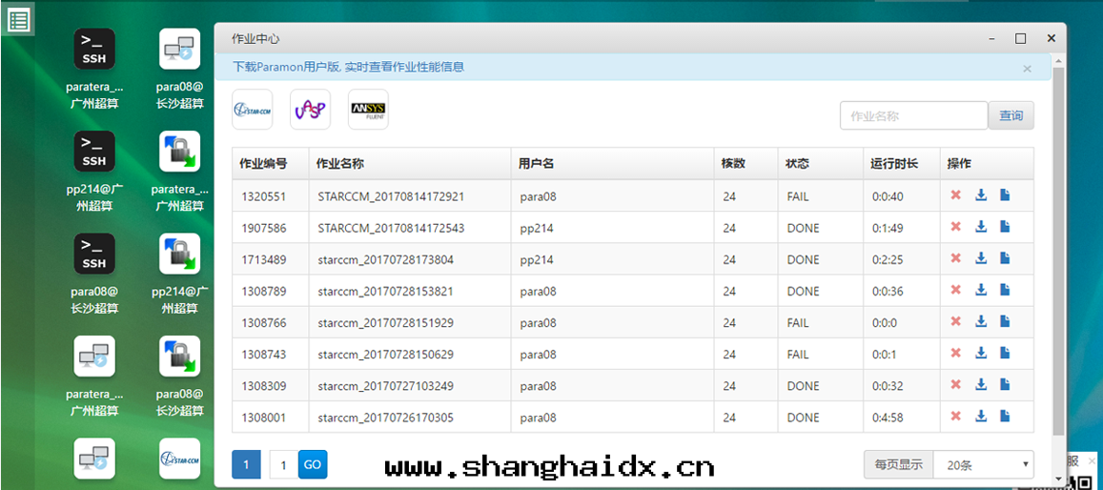Open file icon for job 1308309
The image size is (1103, 490).
click(1005, 385)
